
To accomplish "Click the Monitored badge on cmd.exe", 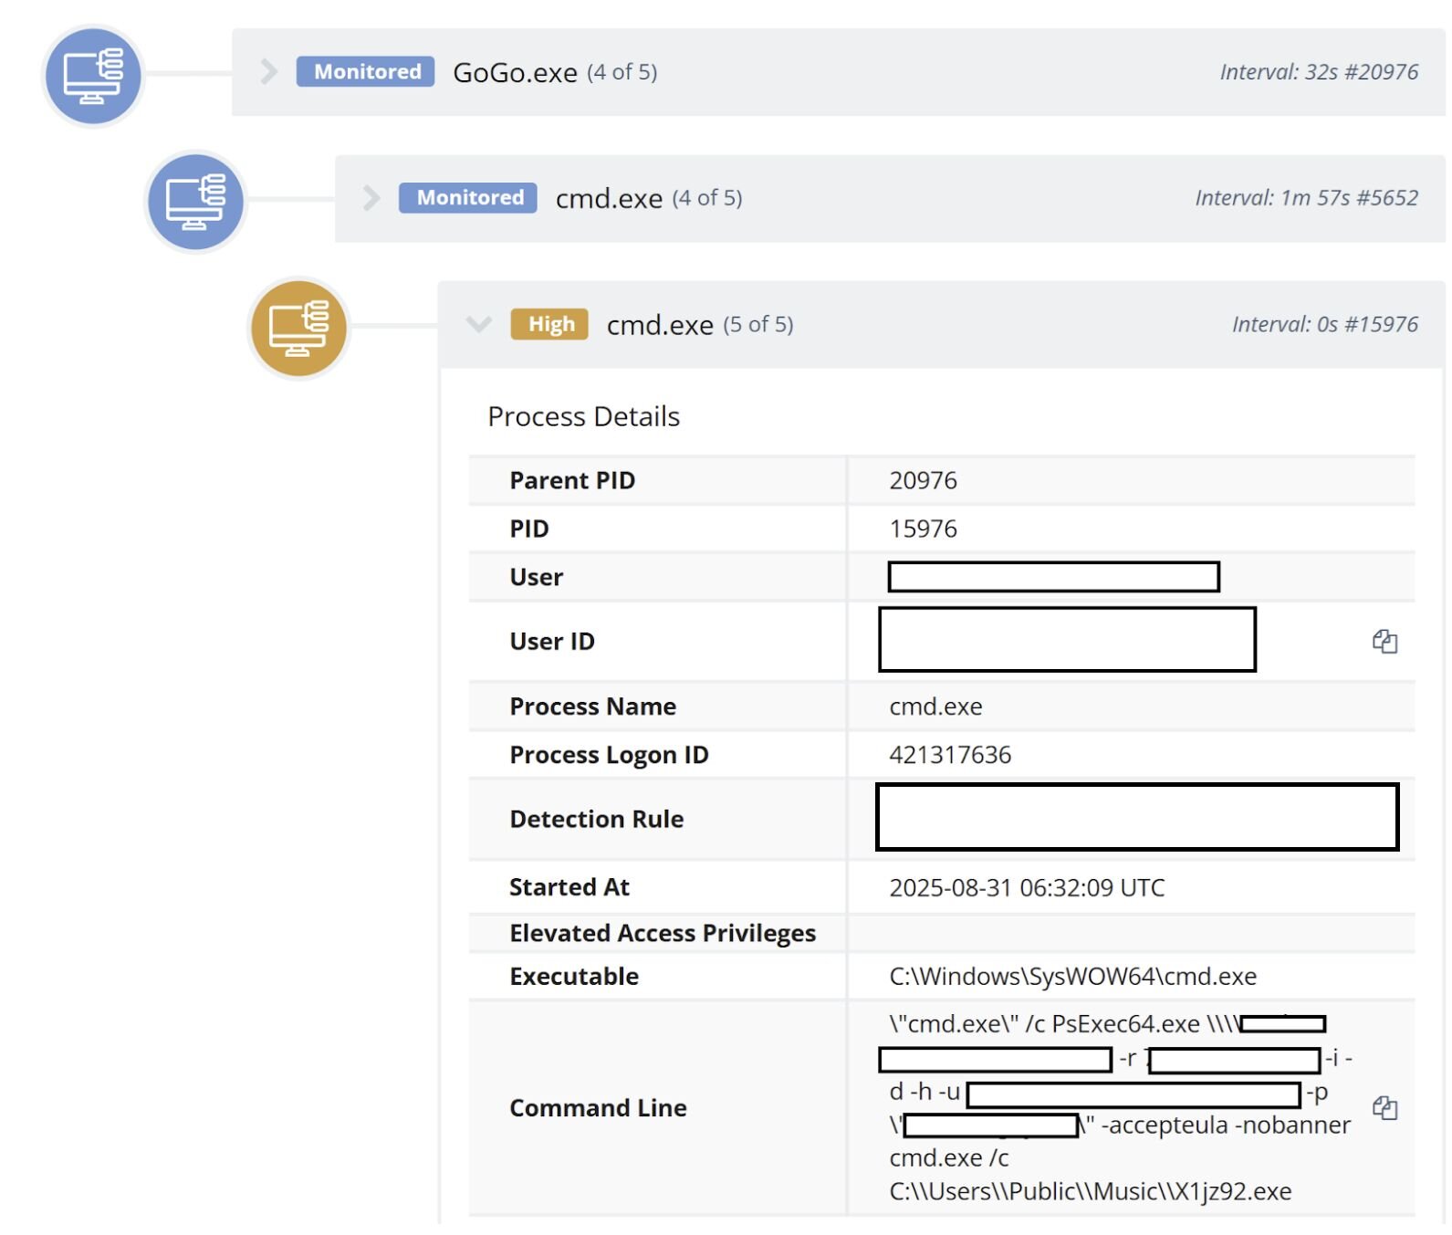I will [x=467, y=198].
